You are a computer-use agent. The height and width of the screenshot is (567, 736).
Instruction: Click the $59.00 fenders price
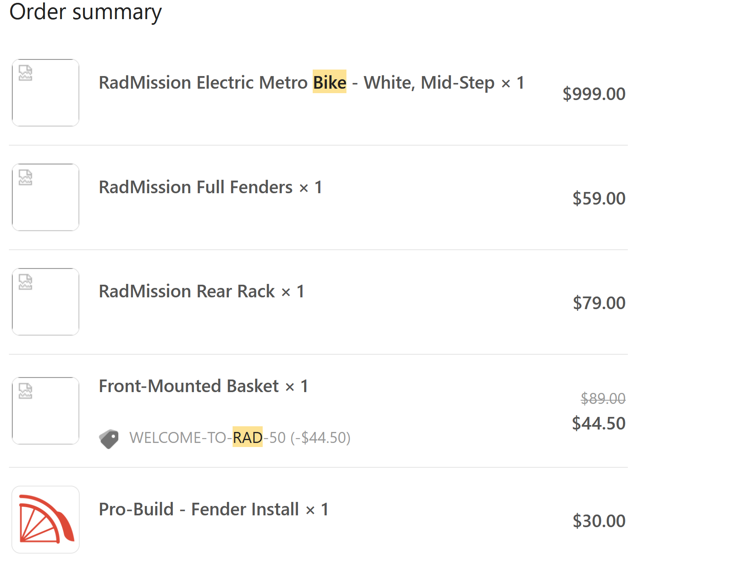pyautogui.click(x=599, y=198)
